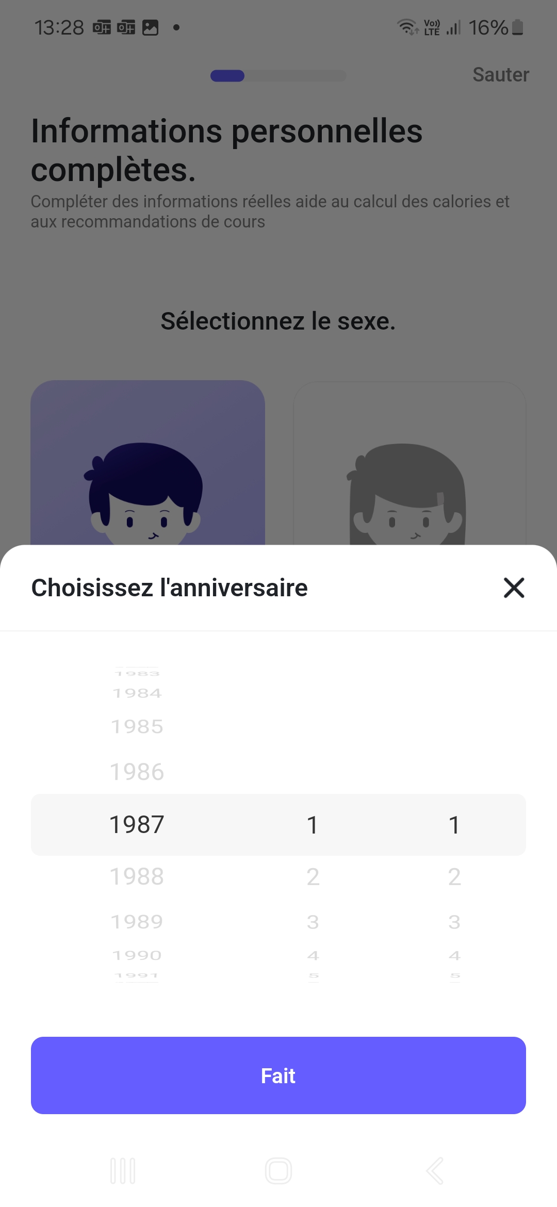Pick month 2 in the middle column
Screen dimensions: 557x1207
pos(313,876)
